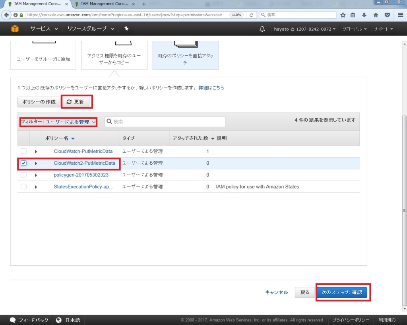
Task: Click the site info icon in address bar
Action: point(16,15)
